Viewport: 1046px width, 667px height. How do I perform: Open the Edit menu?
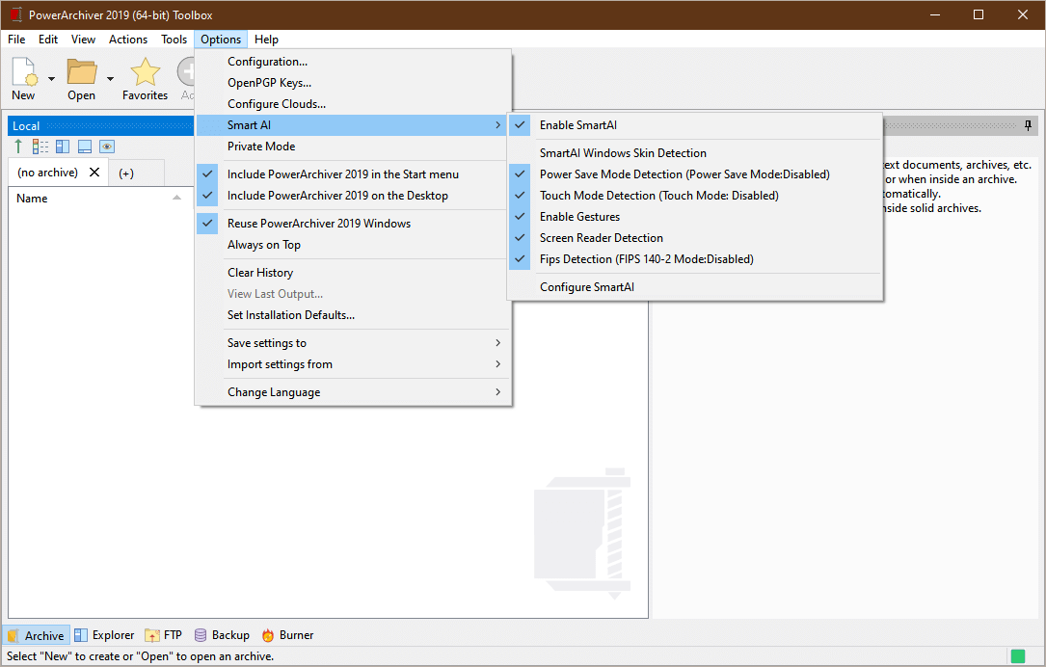pos(48,40)
